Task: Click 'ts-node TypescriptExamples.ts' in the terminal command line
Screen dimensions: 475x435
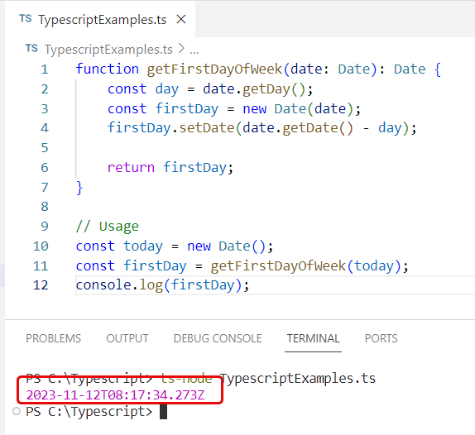Action: (x=268, y=379)
